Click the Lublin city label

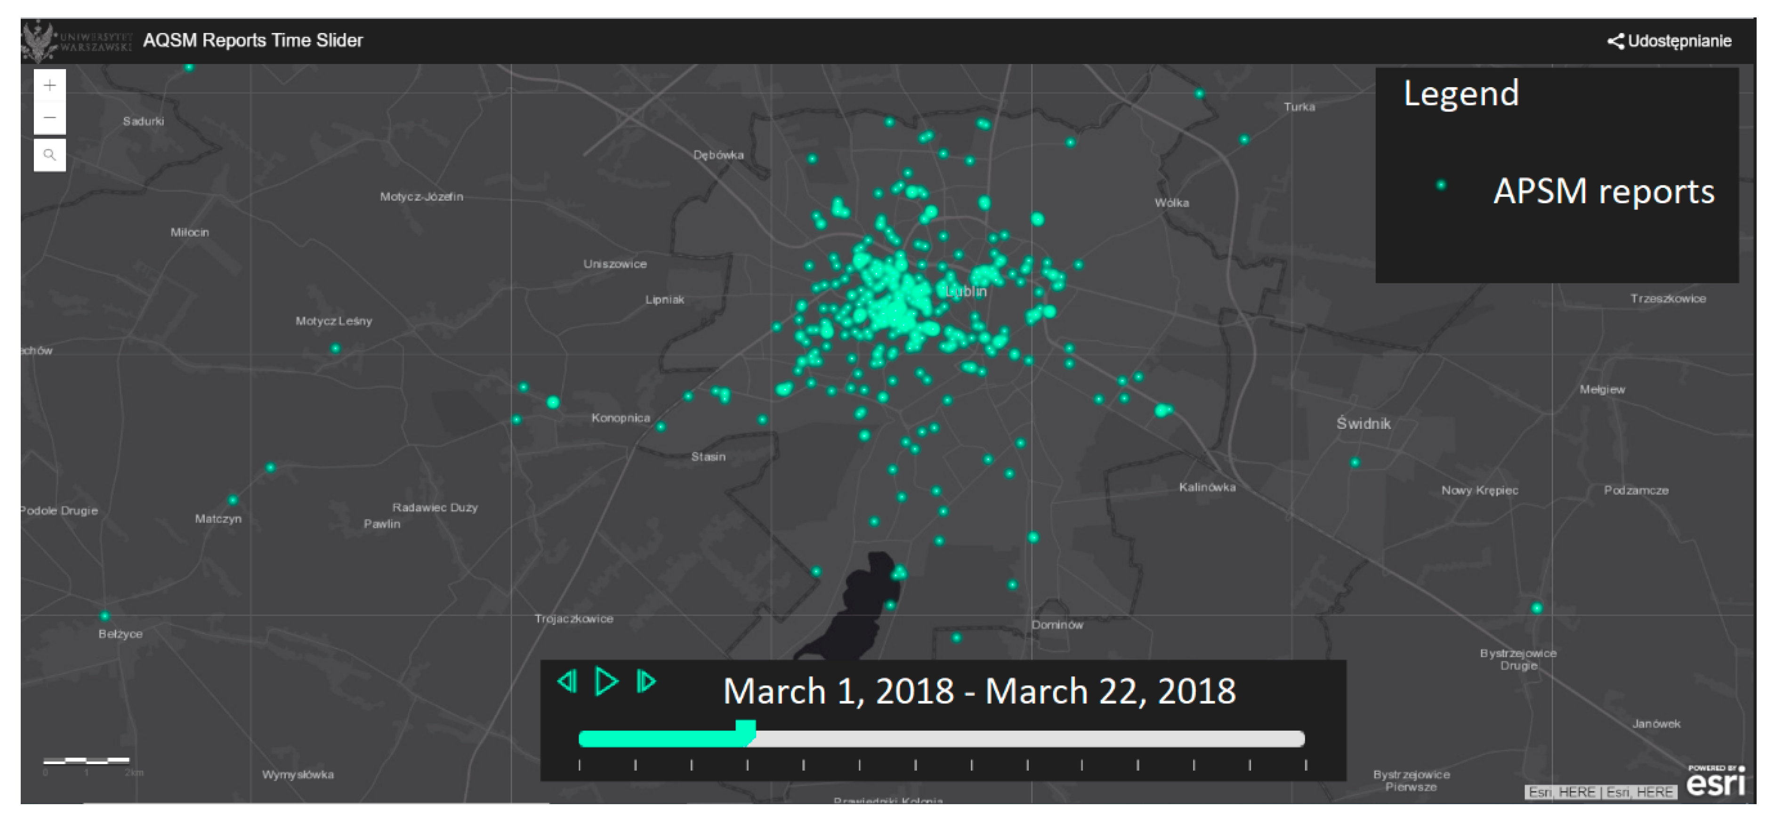[x=966, y=291]
